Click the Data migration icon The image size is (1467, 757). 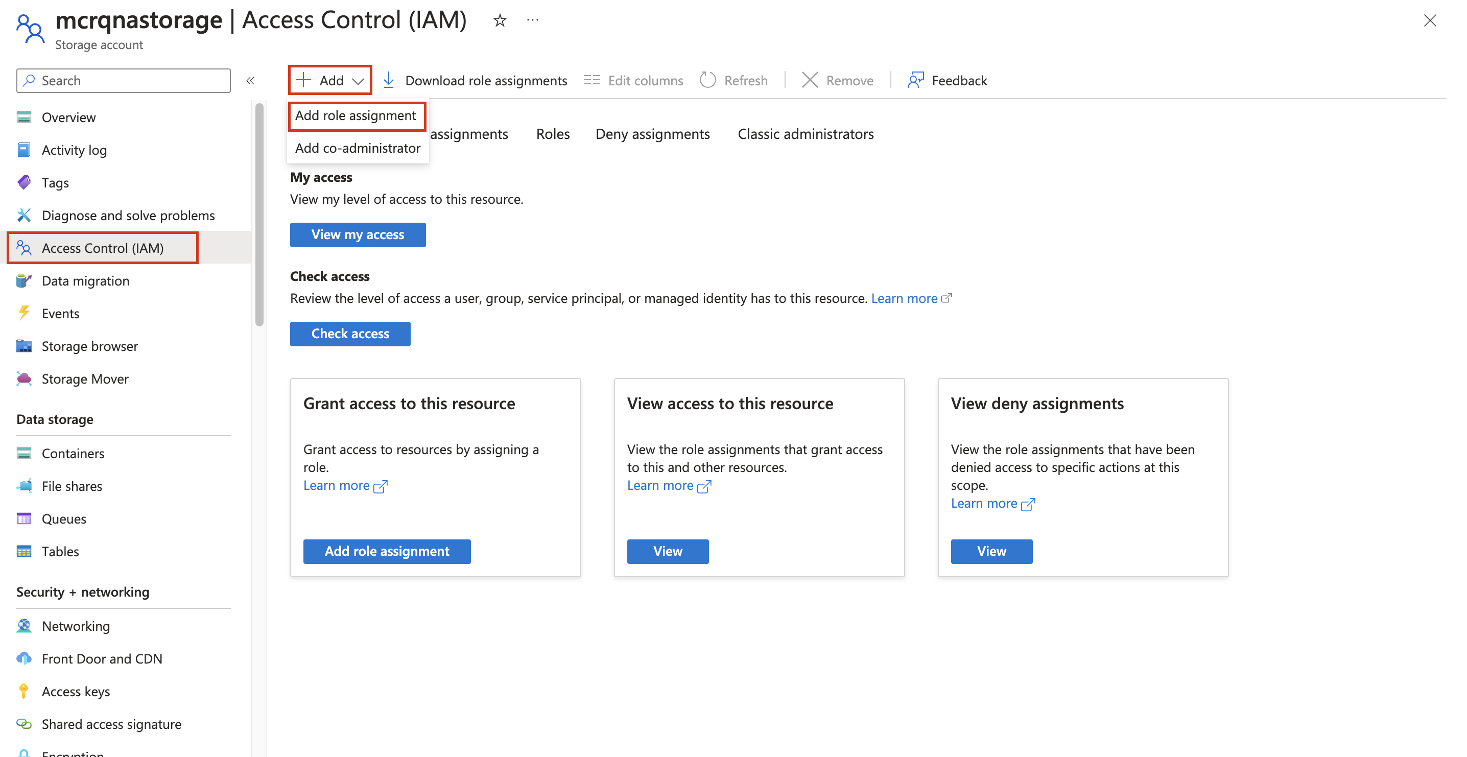tap(24, 281)
